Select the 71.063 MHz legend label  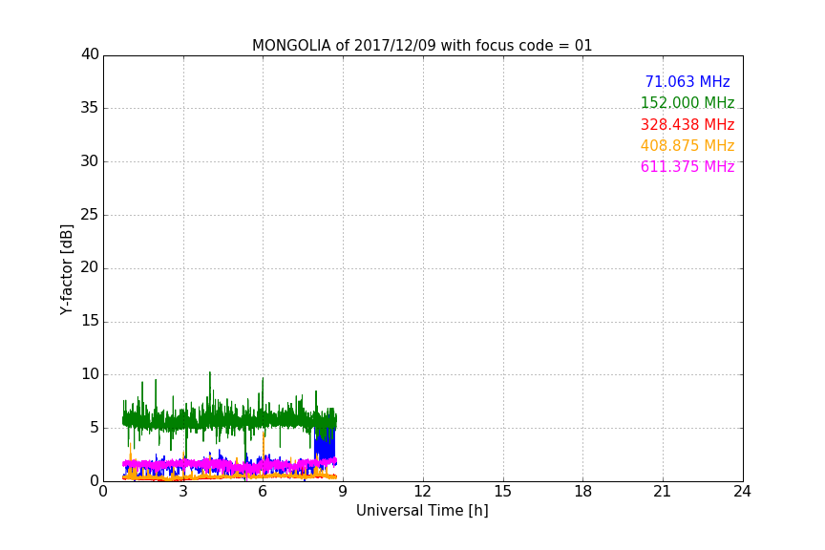(x=687, y=82)
